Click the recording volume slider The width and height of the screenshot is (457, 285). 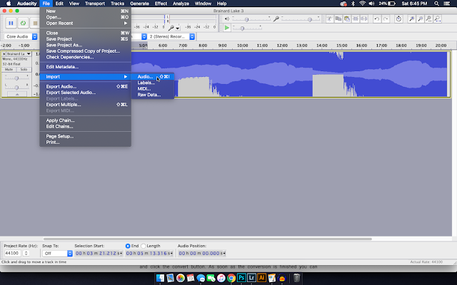click(301, 19)
